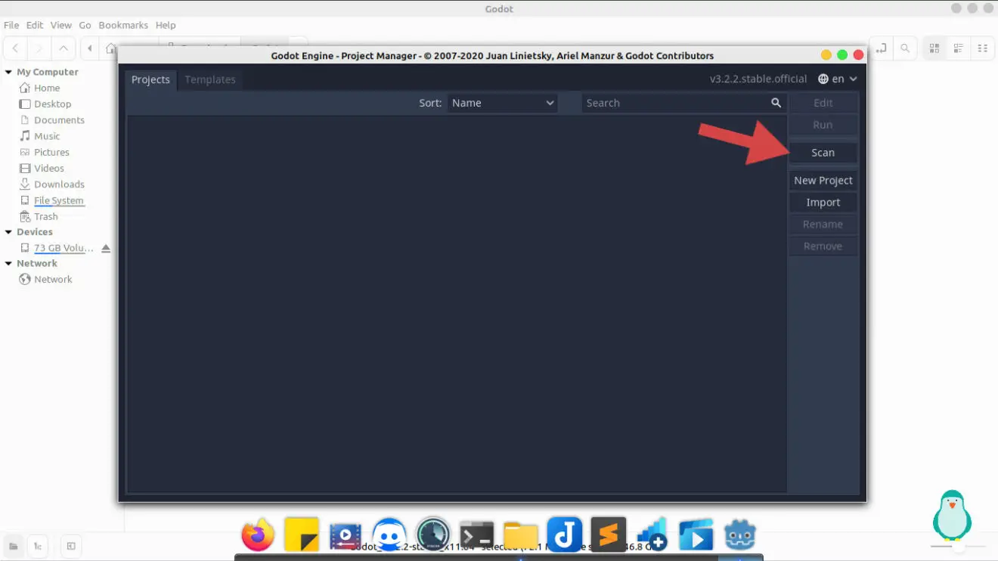Open the 73 GB Volume device
The height and width of the screenshot is (561, 998).
[64, 248]
